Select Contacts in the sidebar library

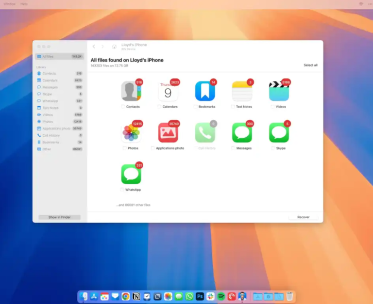(59, 73)
